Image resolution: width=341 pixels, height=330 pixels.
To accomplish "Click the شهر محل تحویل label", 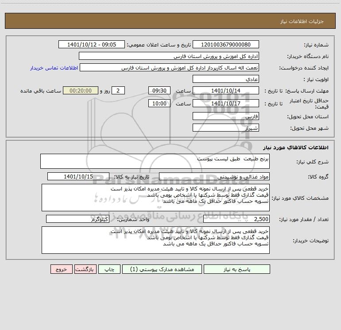I will (x=309, y=128).
